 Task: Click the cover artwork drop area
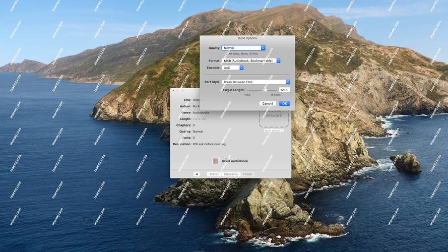click(x=274, y=117)
